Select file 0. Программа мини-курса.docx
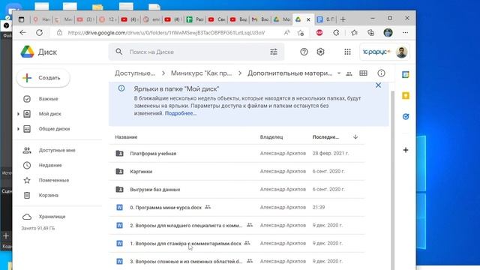 237,208
